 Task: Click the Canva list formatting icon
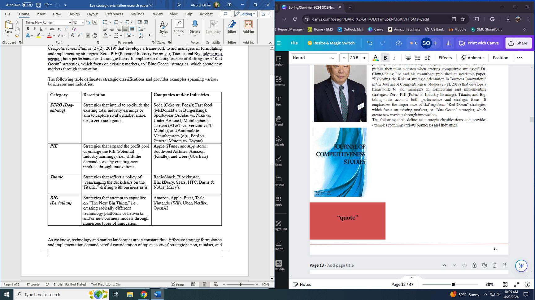(417, 58)
